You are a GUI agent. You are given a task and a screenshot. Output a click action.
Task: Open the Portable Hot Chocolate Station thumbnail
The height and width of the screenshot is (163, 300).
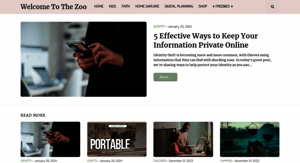[x=117, y=139]
